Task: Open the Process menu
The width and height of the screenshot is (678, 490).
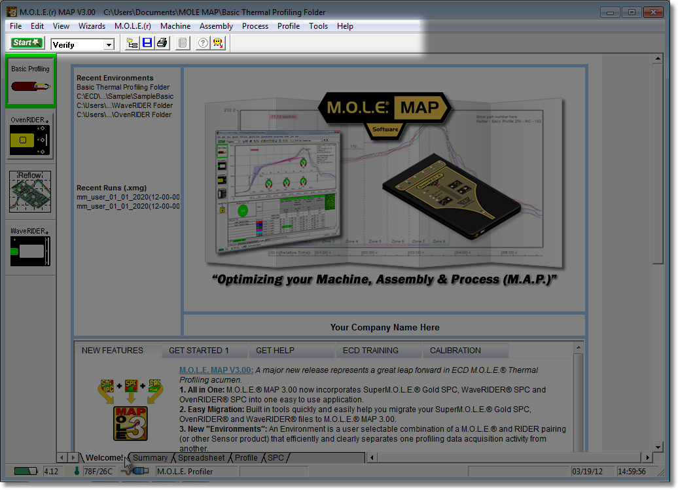Action: 255,26
